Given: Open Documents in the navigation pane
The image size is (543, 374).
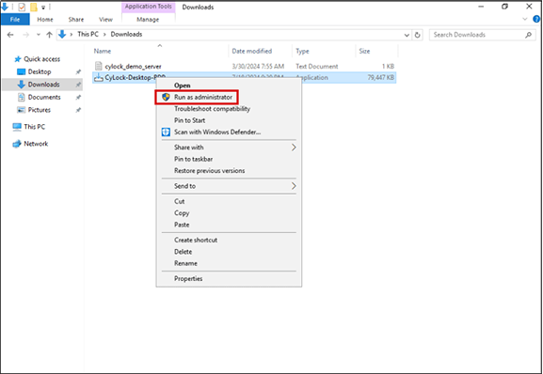Looking at the screenshot, I should pos(44,97).
